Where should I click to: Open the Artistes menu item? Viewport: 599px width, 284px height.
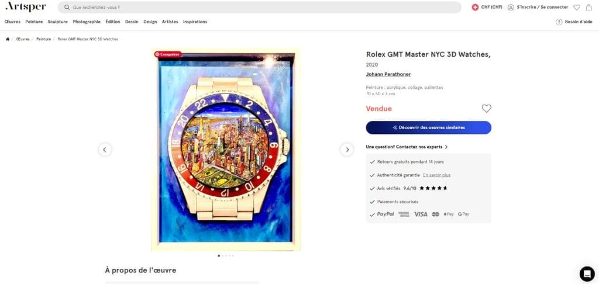(170, 22)
